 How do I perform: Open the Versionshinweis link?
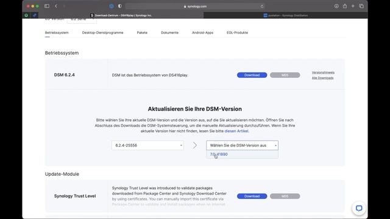pos(323,72)
